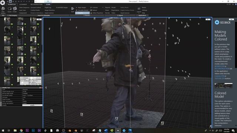Click the Ground Control button

(x=36, y=7)
